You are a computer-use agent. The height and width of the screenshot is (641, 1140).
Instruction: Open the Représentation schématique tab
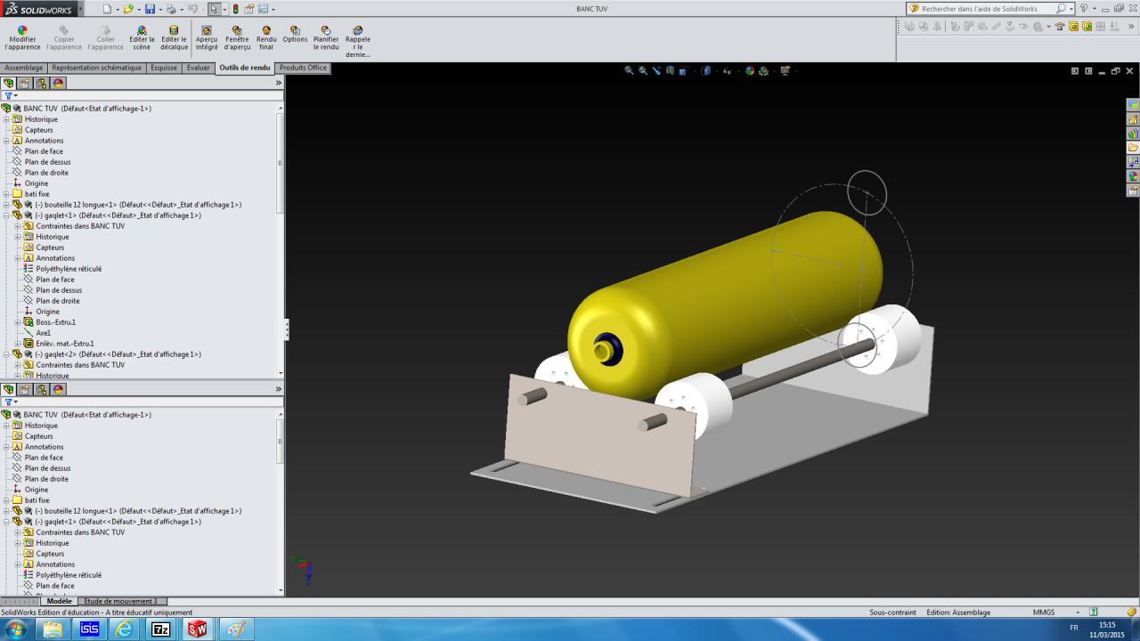96,68
